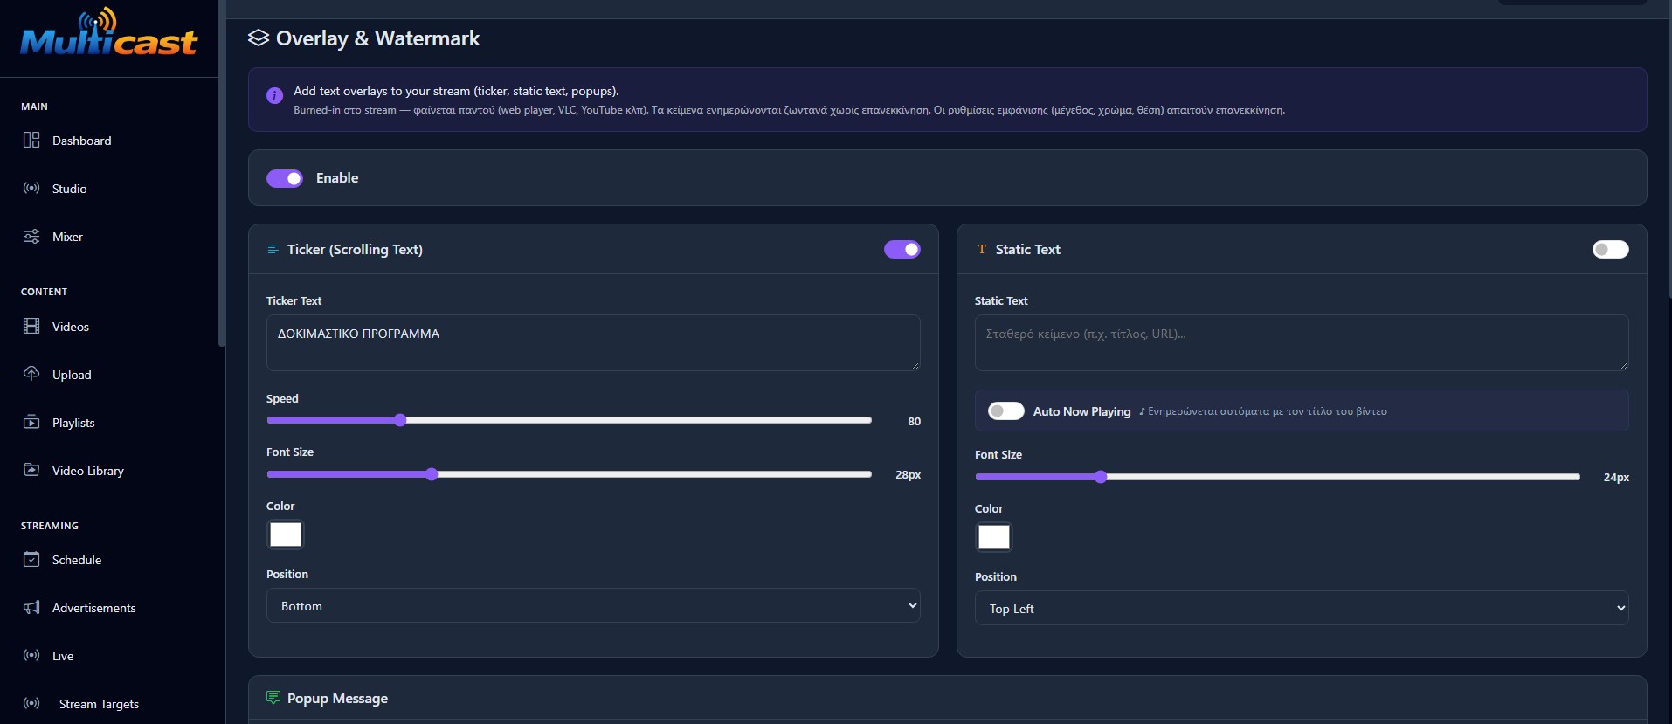Turn off the Ticker scrolling text toggle
The width and height of the screenshot is (1672, 724).
[x=902, y=250]
